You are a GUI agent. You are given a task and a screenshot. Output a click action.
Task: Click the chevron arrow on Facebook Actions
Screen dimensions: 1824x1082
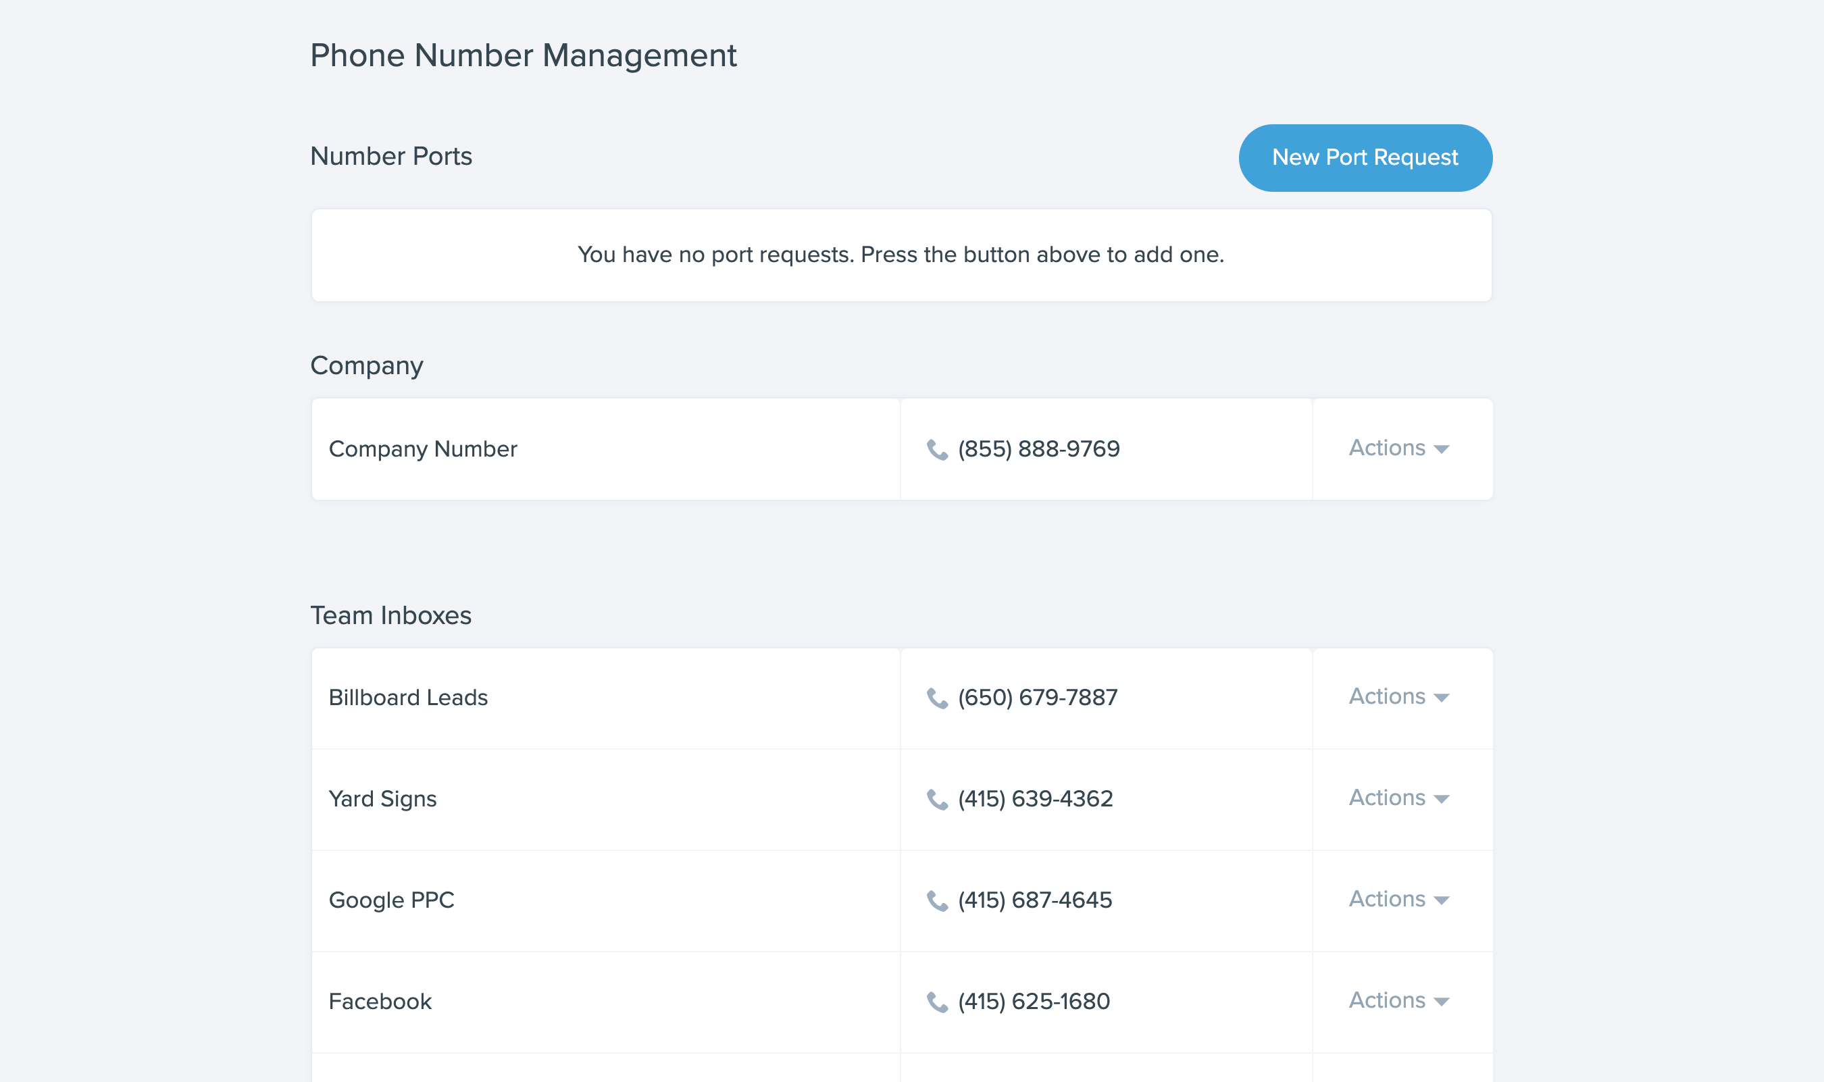[1442, 1003]
